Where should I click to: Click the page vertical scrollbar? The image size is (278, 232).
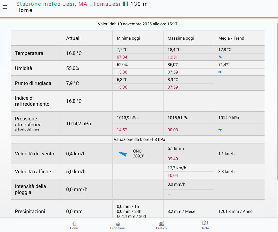(277, 104)
